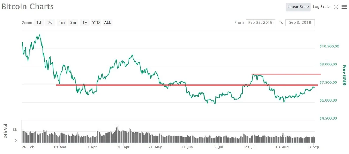The height and width of the screenshot is (154, 349).
Task: Click the Bitcoin Charts title
Action: 28,7
